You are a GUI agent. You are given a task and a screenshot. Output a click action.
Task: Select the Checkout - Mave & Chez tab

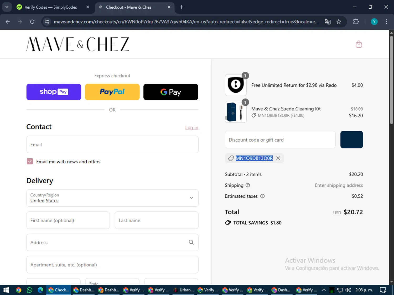click(x=129, y=7)
